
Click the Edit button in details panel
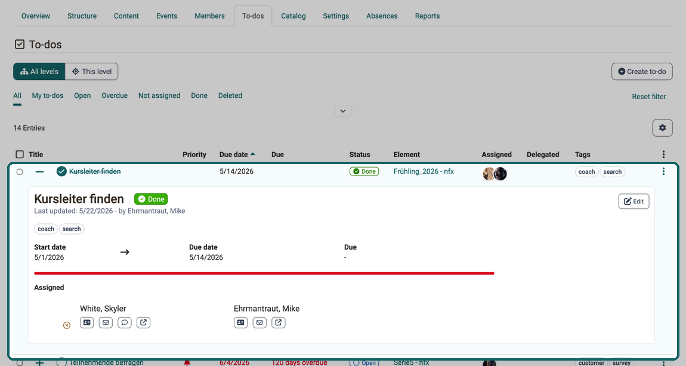(634, 201)
